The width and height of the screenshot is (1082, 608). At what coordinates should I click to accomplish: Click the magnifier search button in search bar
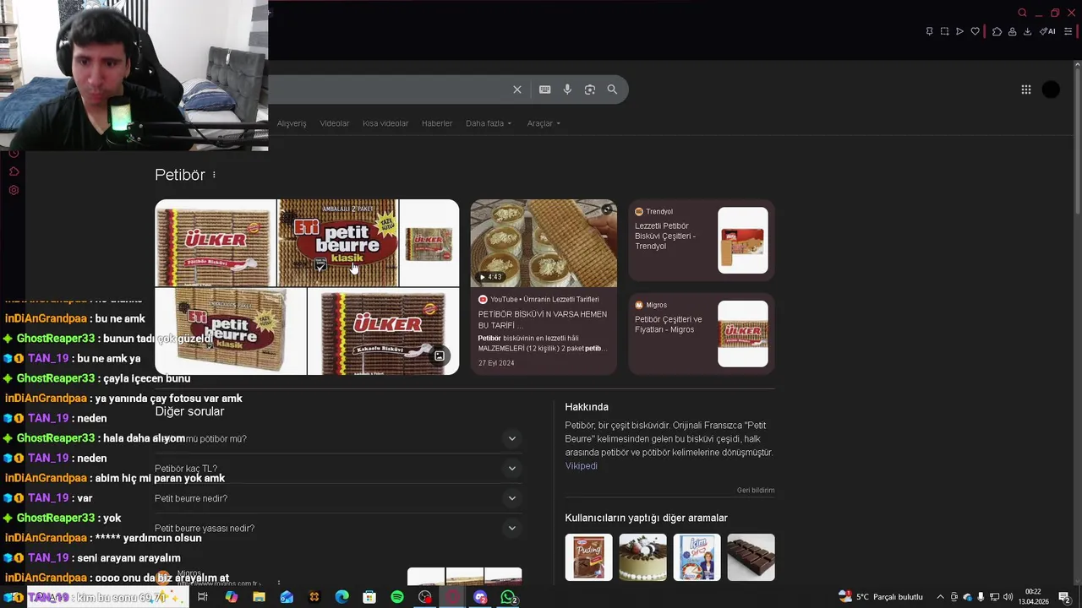click(x=612, y=90)
